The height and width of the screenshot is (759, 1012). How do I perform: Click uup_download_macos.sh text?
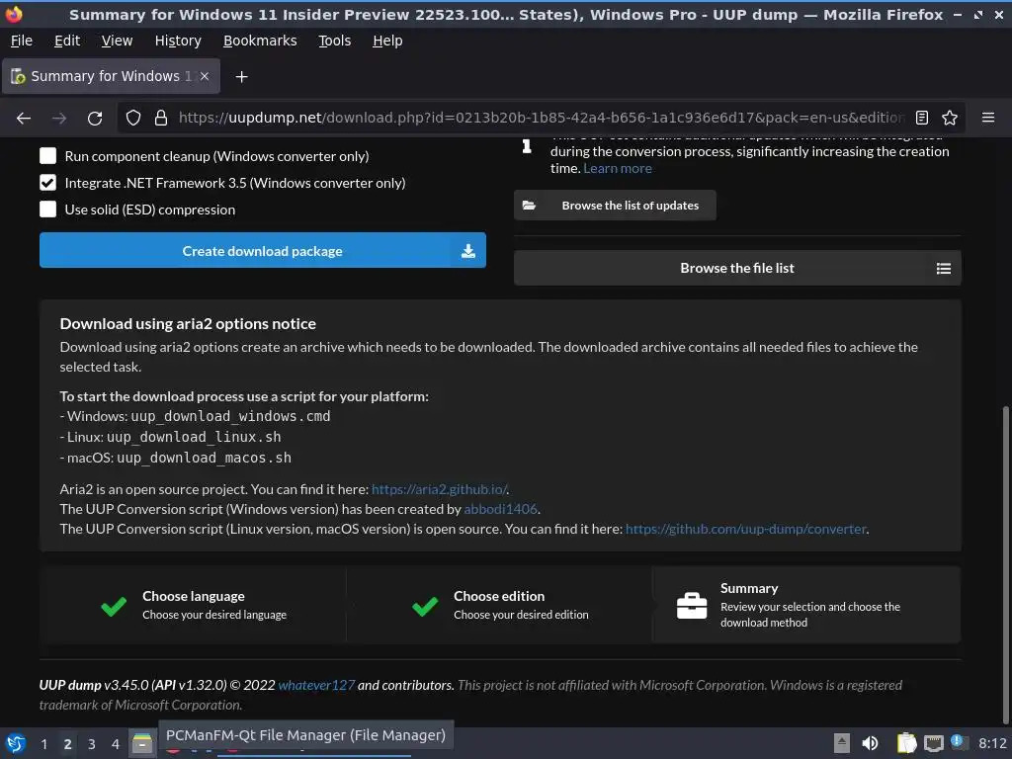pyautogui.click(x=204, y=458)
